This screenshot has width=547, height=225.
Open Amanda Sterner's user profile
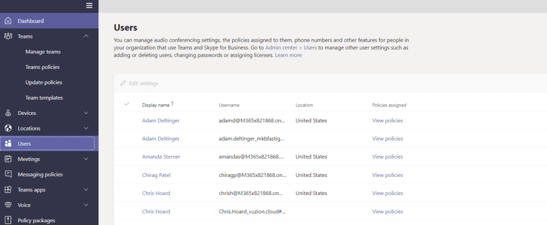coord(161,157)
